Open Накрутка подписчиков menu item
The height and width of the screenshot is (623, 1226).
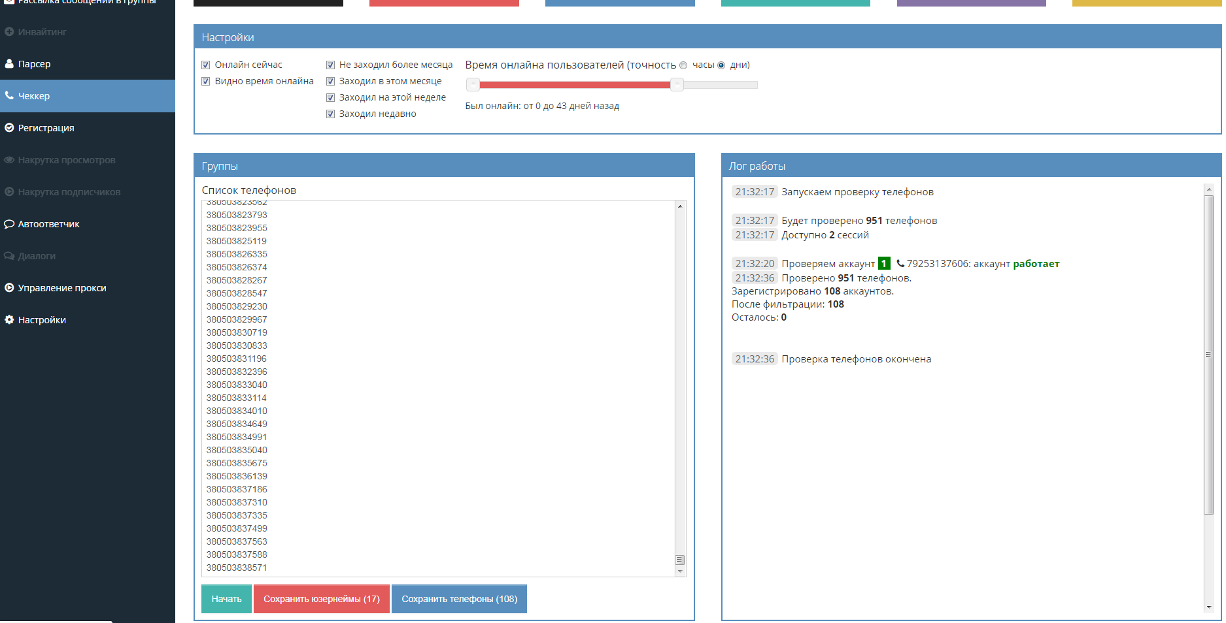click(69, 192)
